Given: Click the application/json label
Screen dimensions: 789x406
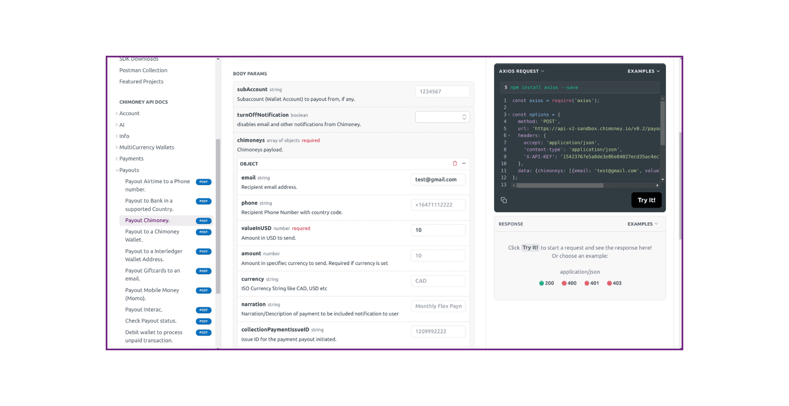Looking at the screenshot, I should (x=580, y=272).
